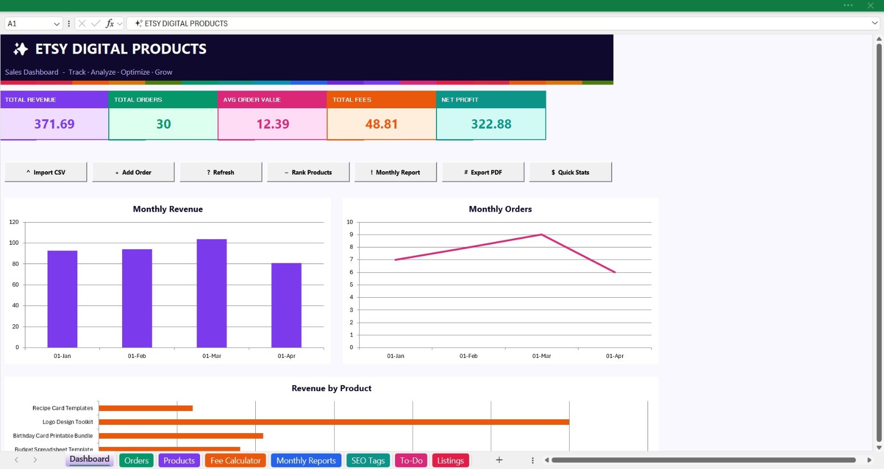This screenshot has height=469, width=884.
Task: Select the Avg Order Value 12.39
Action: pyautogui.click(x=273, y=124)
